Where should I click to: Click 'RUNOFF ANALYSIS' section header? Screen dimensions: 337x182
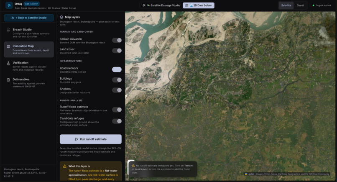tap(71, 100)
